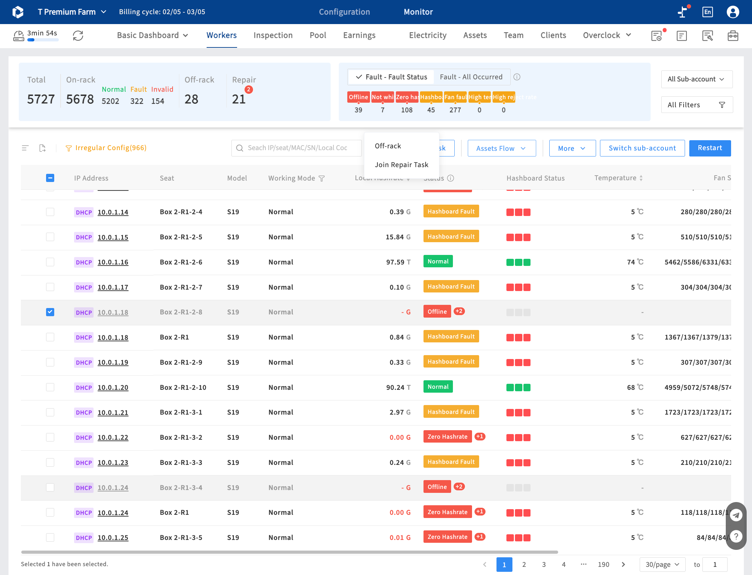Open the Assets Flow dropdown
The height and width of the screenshot is (575, 752).
[x=501, y=148]
